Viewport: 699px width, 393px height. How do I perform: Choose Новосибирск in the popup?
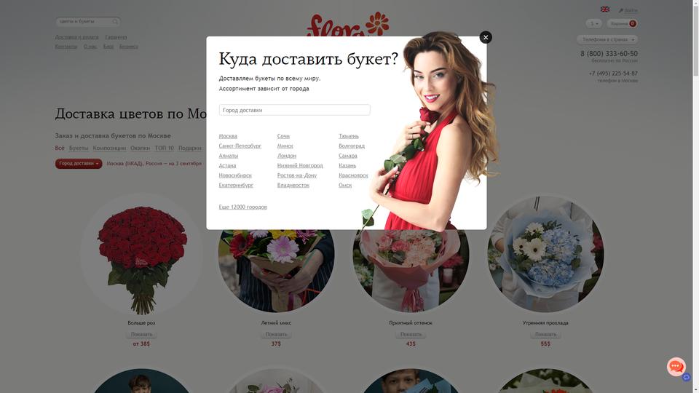pyautogui.click(x=235, y=175)
